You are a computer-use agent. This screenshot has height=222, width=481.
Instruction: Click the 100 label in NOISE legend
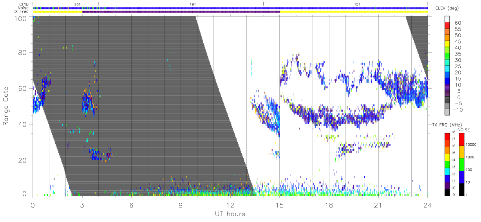tap(470, 170)
